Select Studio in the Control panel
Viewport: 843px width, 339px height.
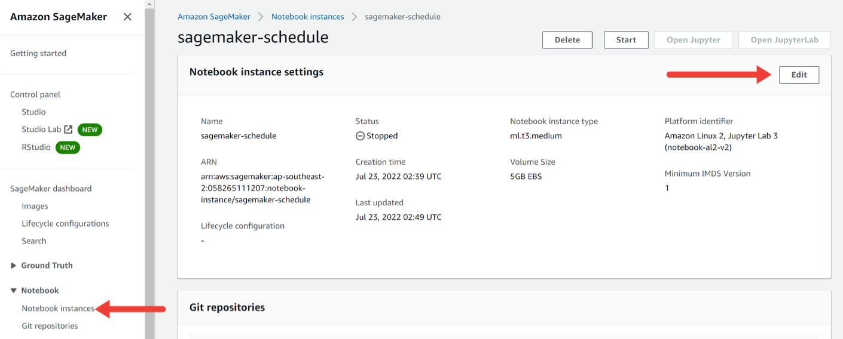33,112
